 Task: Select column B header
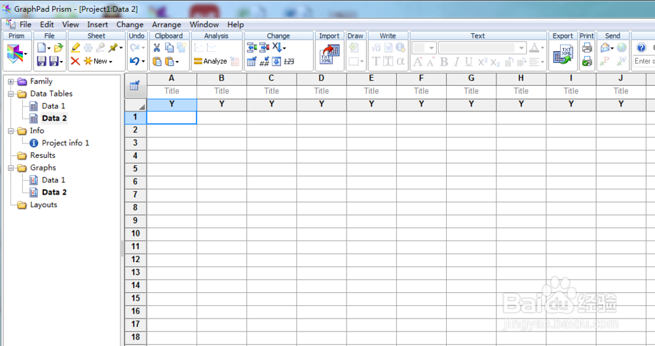[221, 78]
